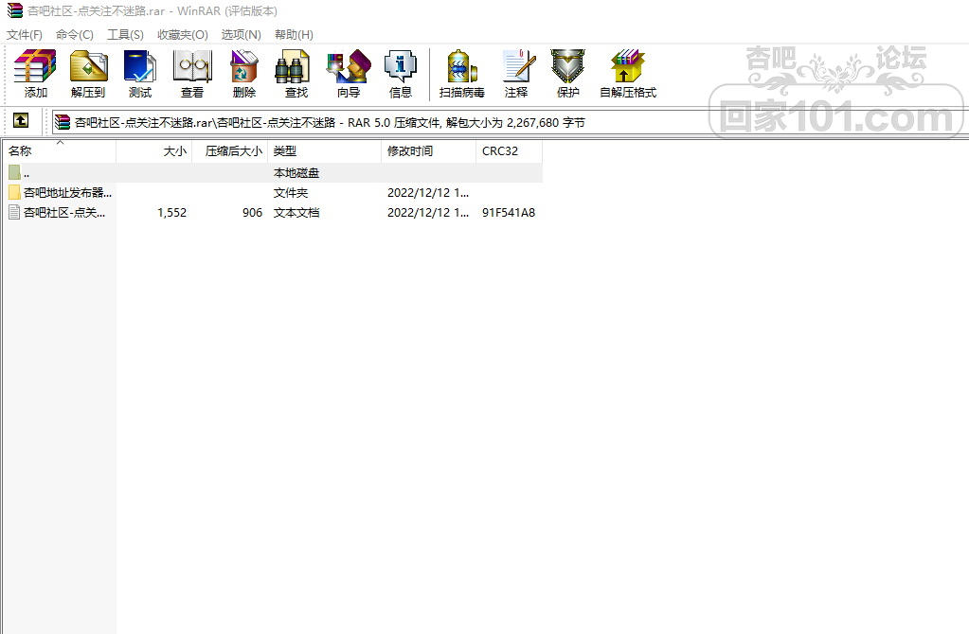Viewport: 969px width, 634px height.
Task: Open the 选项(N) menu
Action: [241, 35]
